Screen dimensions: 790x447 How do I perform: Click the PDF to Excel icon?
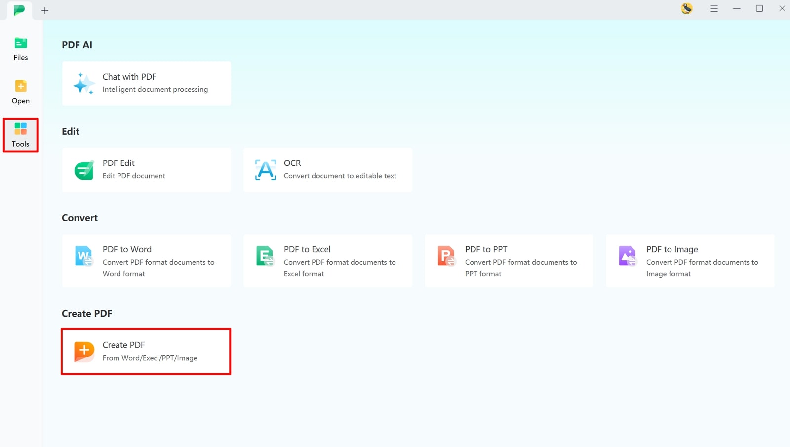pyautogui.click(x=265, y=256)
